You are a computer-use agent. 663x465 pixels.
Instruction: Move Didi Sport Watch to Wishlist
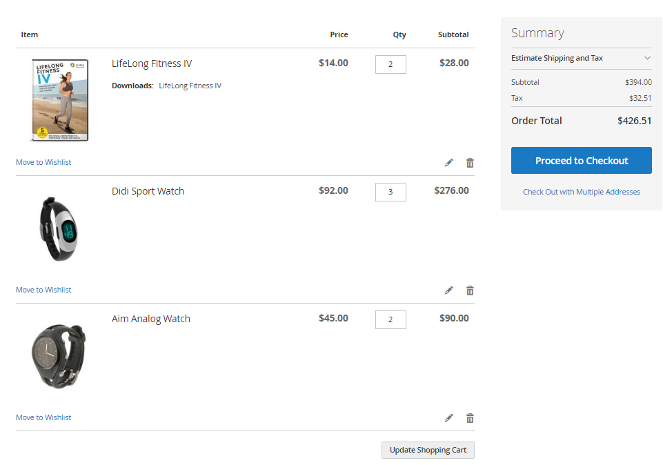(x=43, y=290)
